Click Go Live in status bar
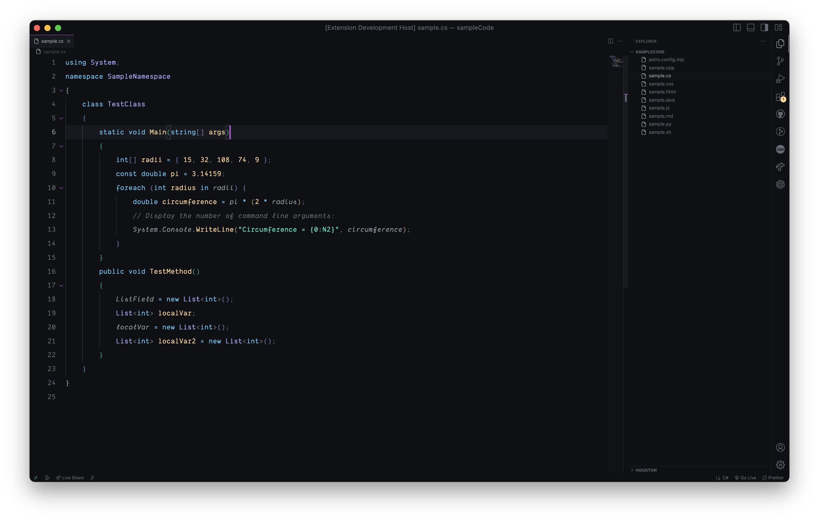Viewport: 819px width, 521px height. coord(745,478)
